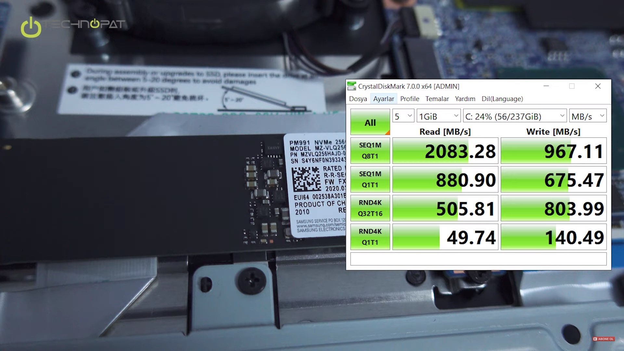624x351 pixels.
Task: Click the CrystalDiskMark title bar icon
Action: point(352,86)
